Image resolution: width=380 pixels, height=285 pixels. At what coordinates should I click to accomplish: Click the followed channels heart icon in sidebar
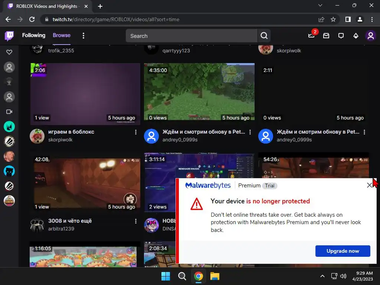coord(9,52)
